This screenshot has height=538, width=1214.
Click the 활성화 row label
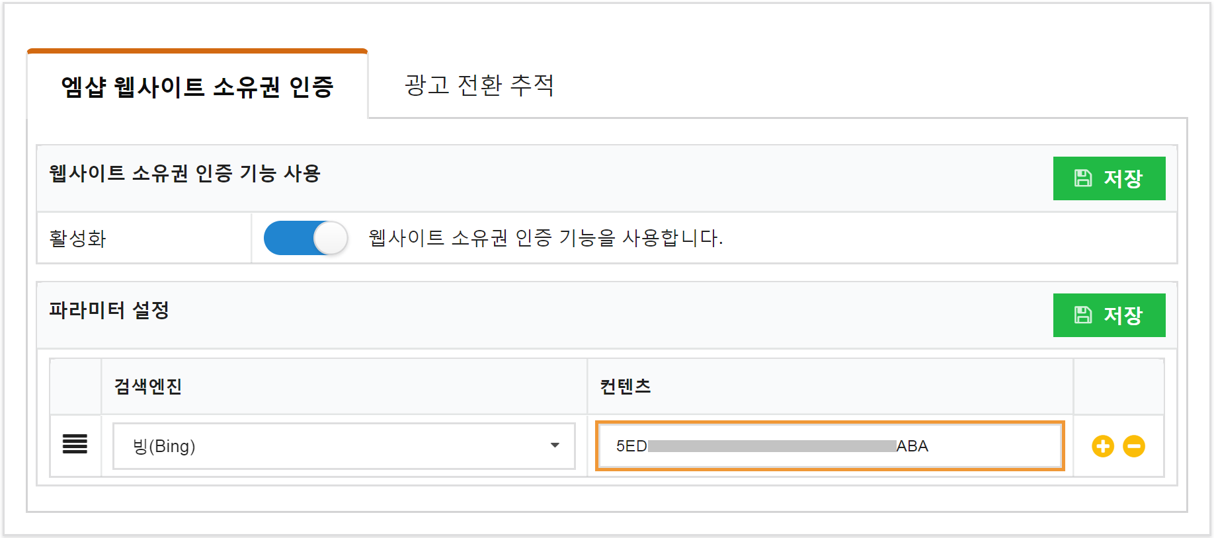click(78, 239)
